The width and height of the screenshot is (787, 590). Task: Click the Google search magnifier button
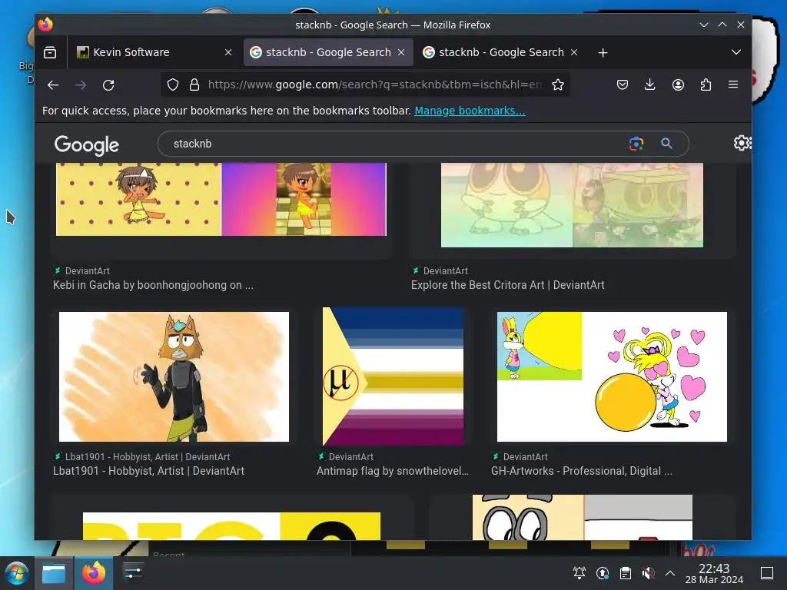[666, 144]
